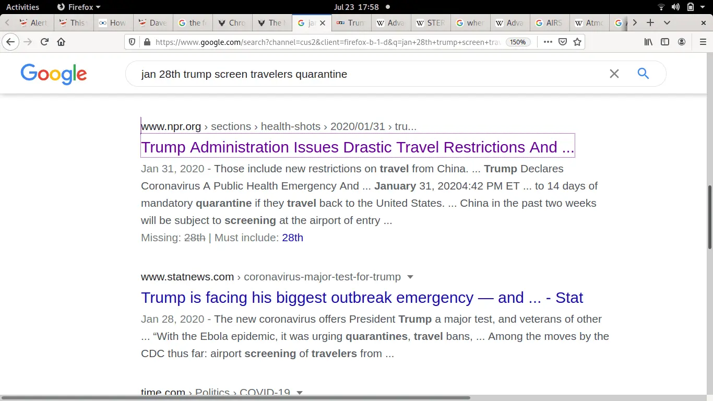
Task: Reload the current page
Action: [44, 42]
